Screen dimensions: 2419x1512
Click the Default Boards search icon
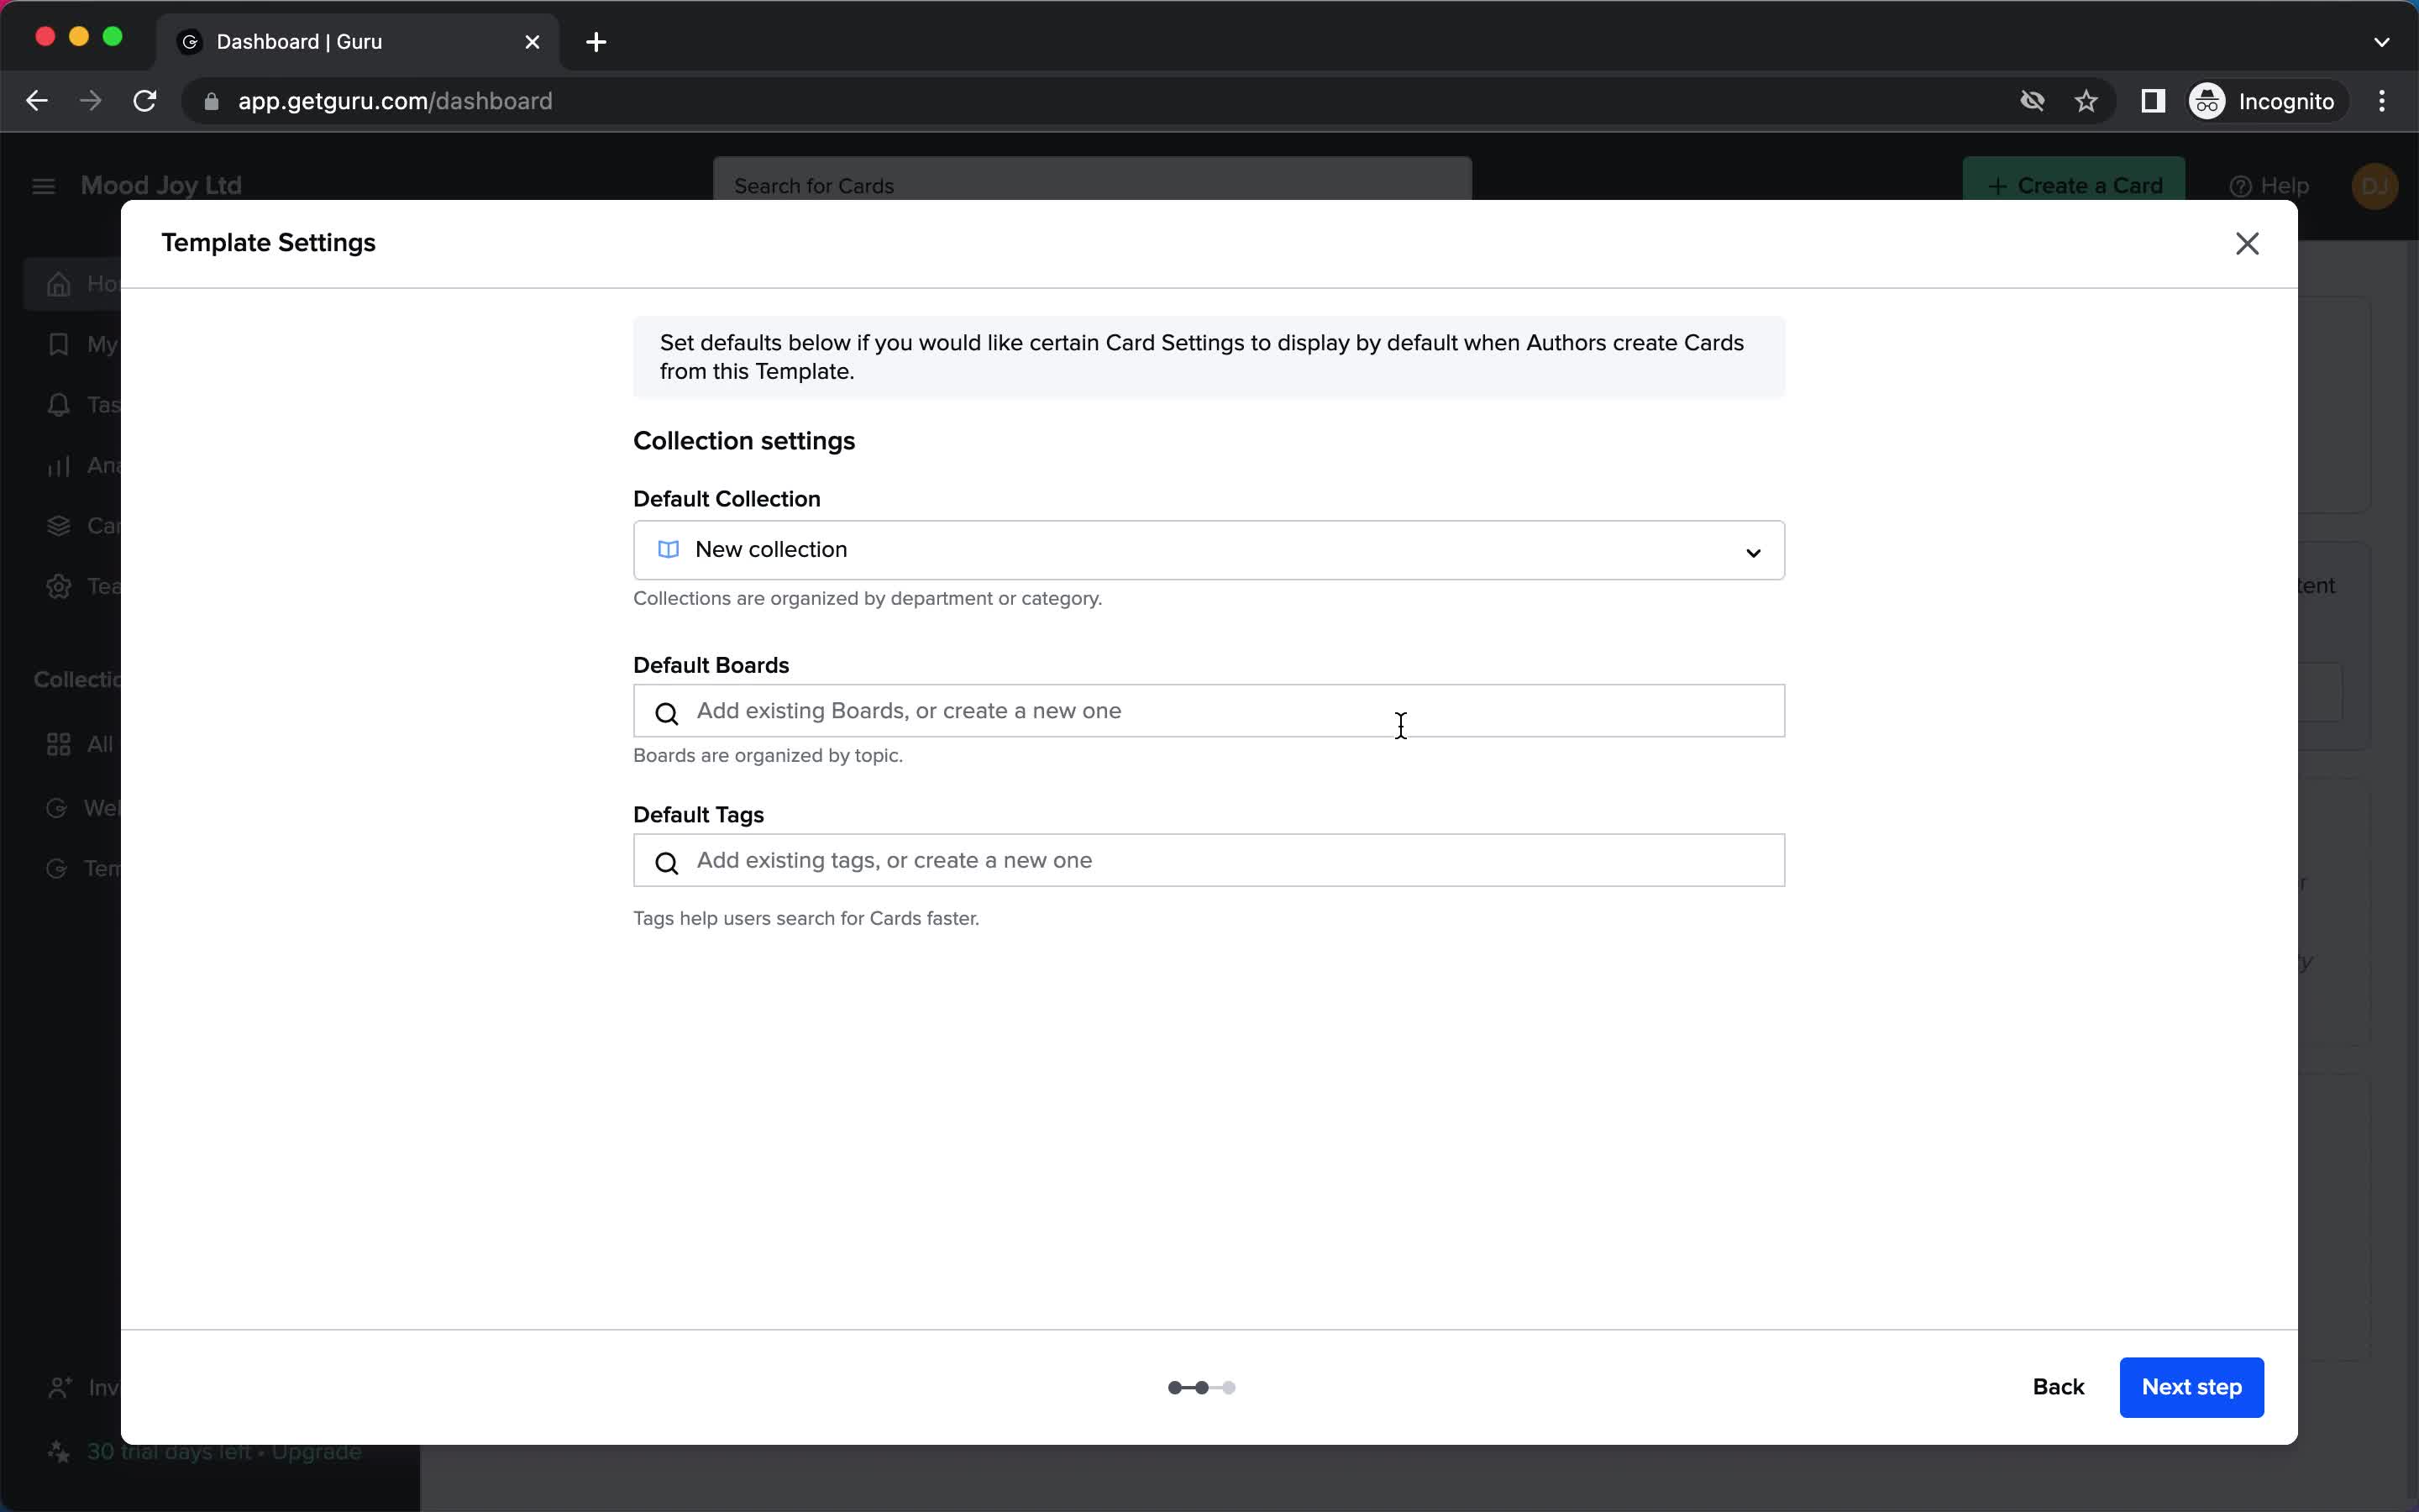point(667,713)
